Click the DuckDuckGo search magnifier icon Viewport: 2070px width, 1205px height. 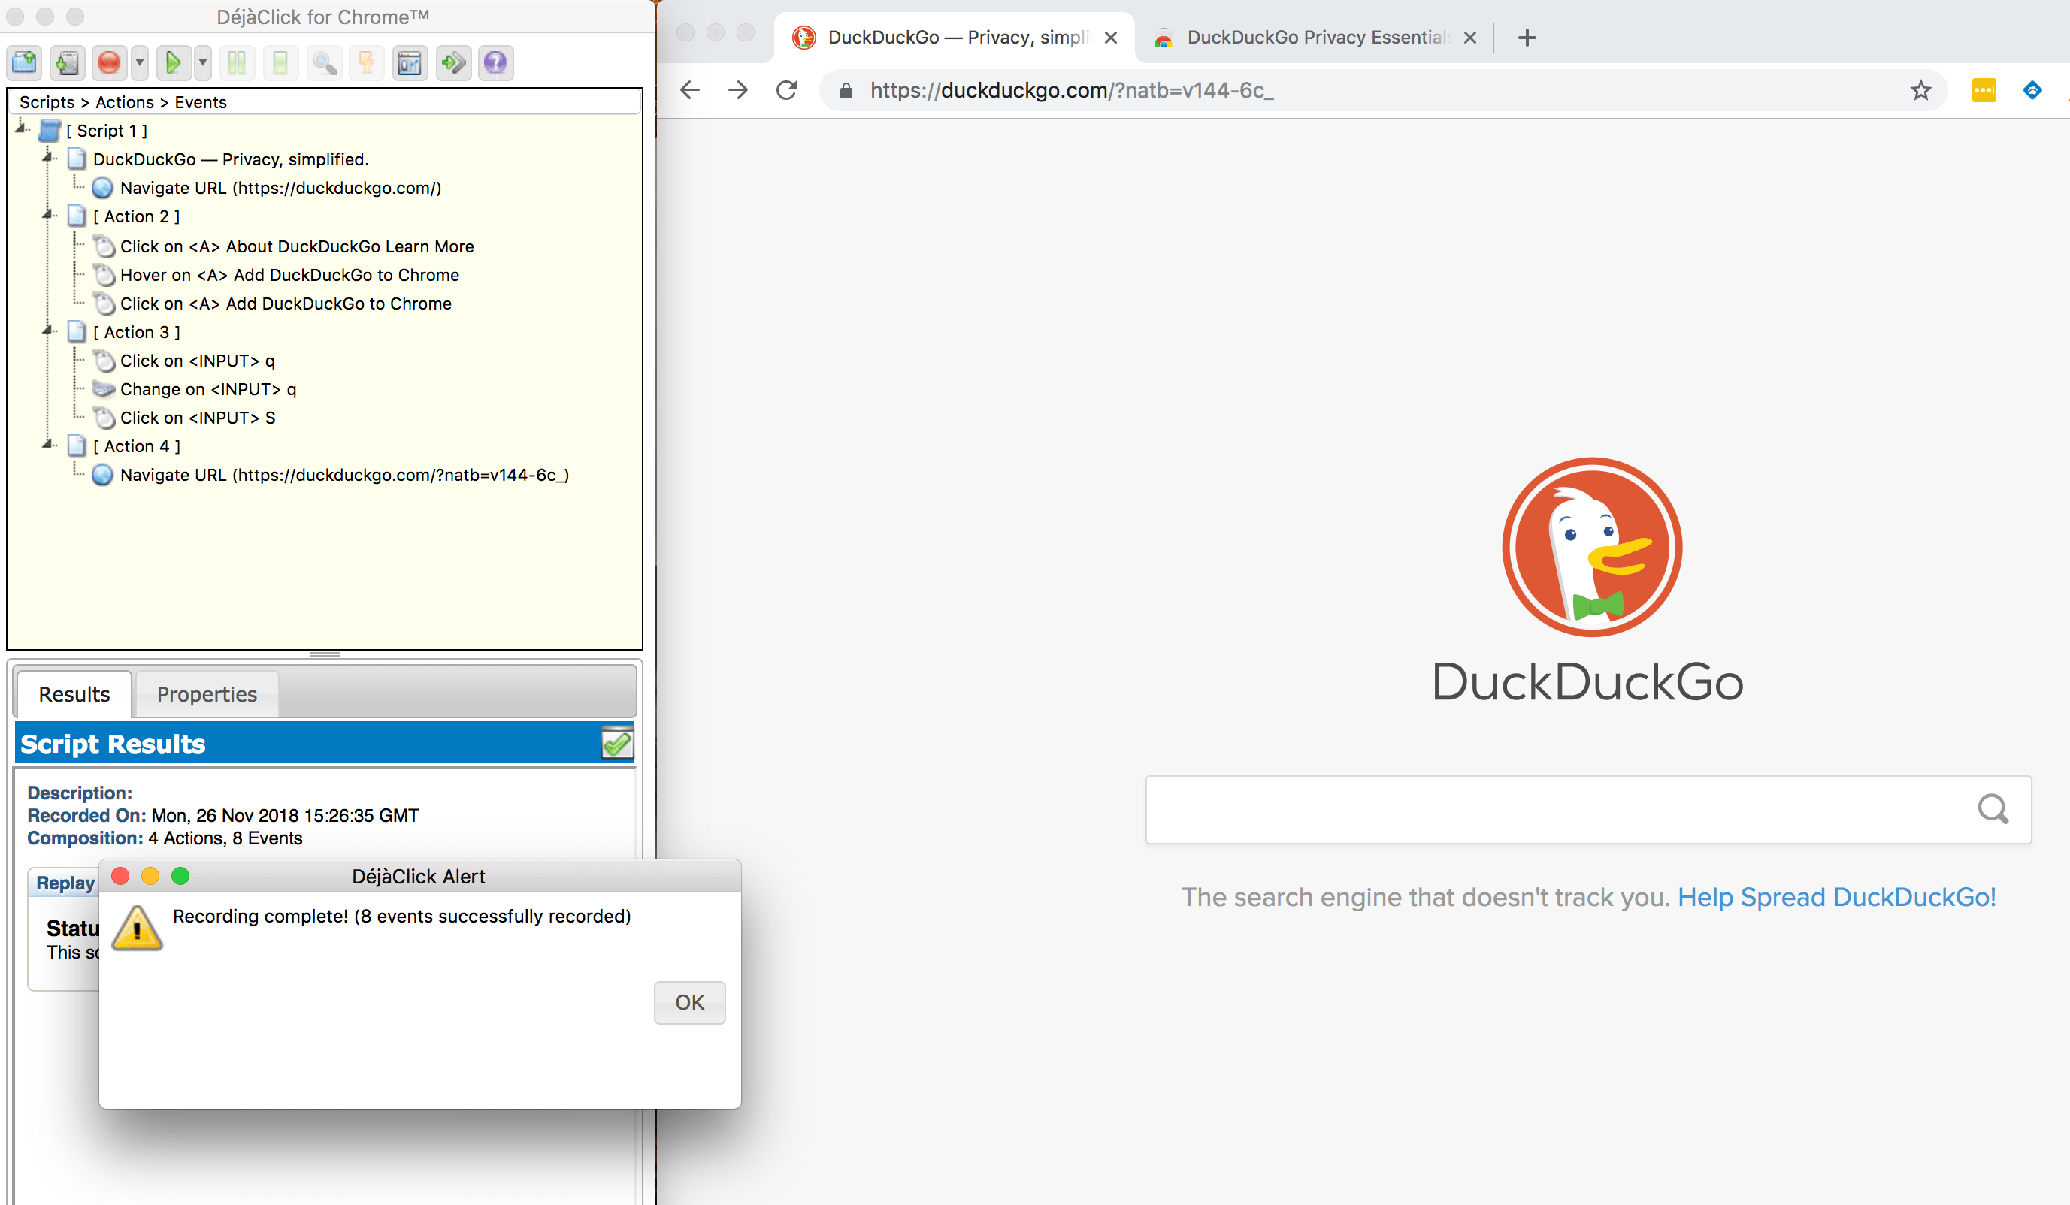coord(1992,809)
